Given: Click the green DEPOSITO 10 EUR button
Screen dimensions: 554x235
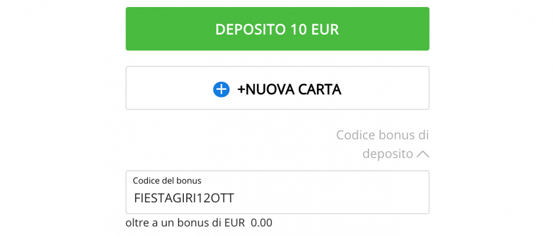Looking at the screenshot, I should pos(277,29).
